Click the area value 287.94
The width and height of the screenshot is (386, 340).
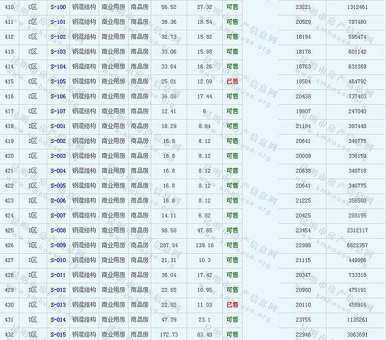[169, 245]
